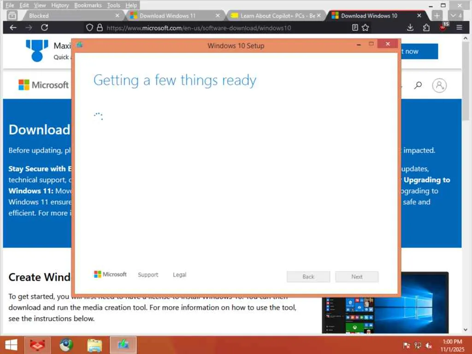472x354 pixels.
Task: Open the View menu
Action: (x=40, y=5)
